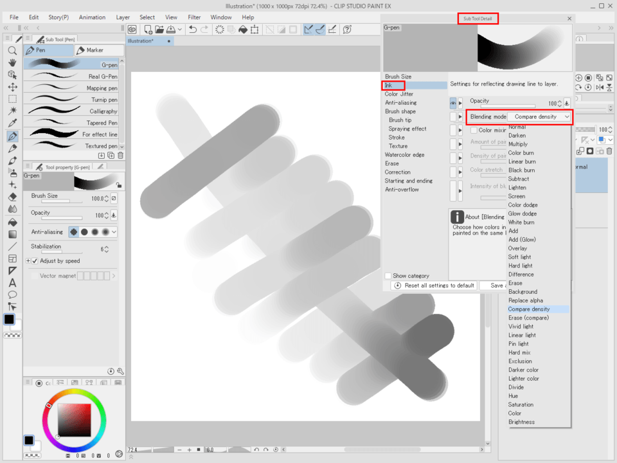Select the Eyedropper tool
Image resolution: width=617 pixels, height=463 pixels.
pyautogui.click(x=12, y=123)
